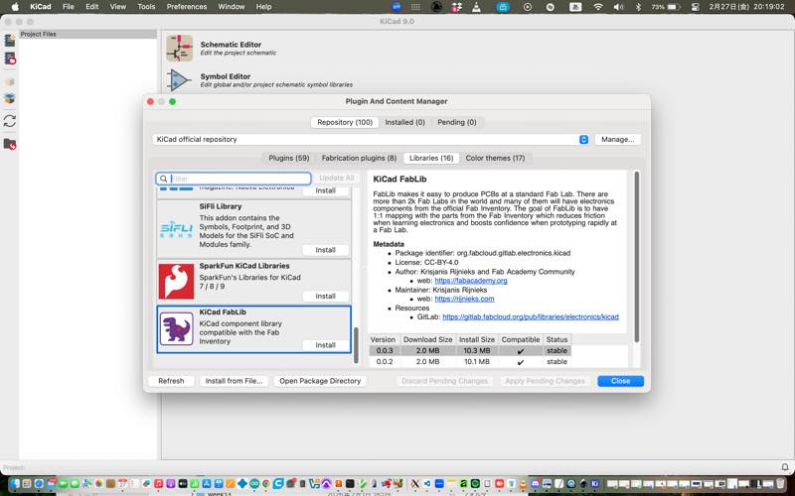Click the New Project icon in left toolbar

click(x=10, y=41)
